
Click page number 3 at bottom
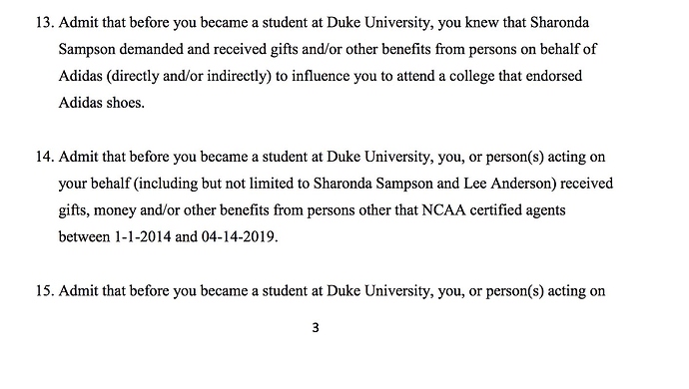[x=316, y=327]
